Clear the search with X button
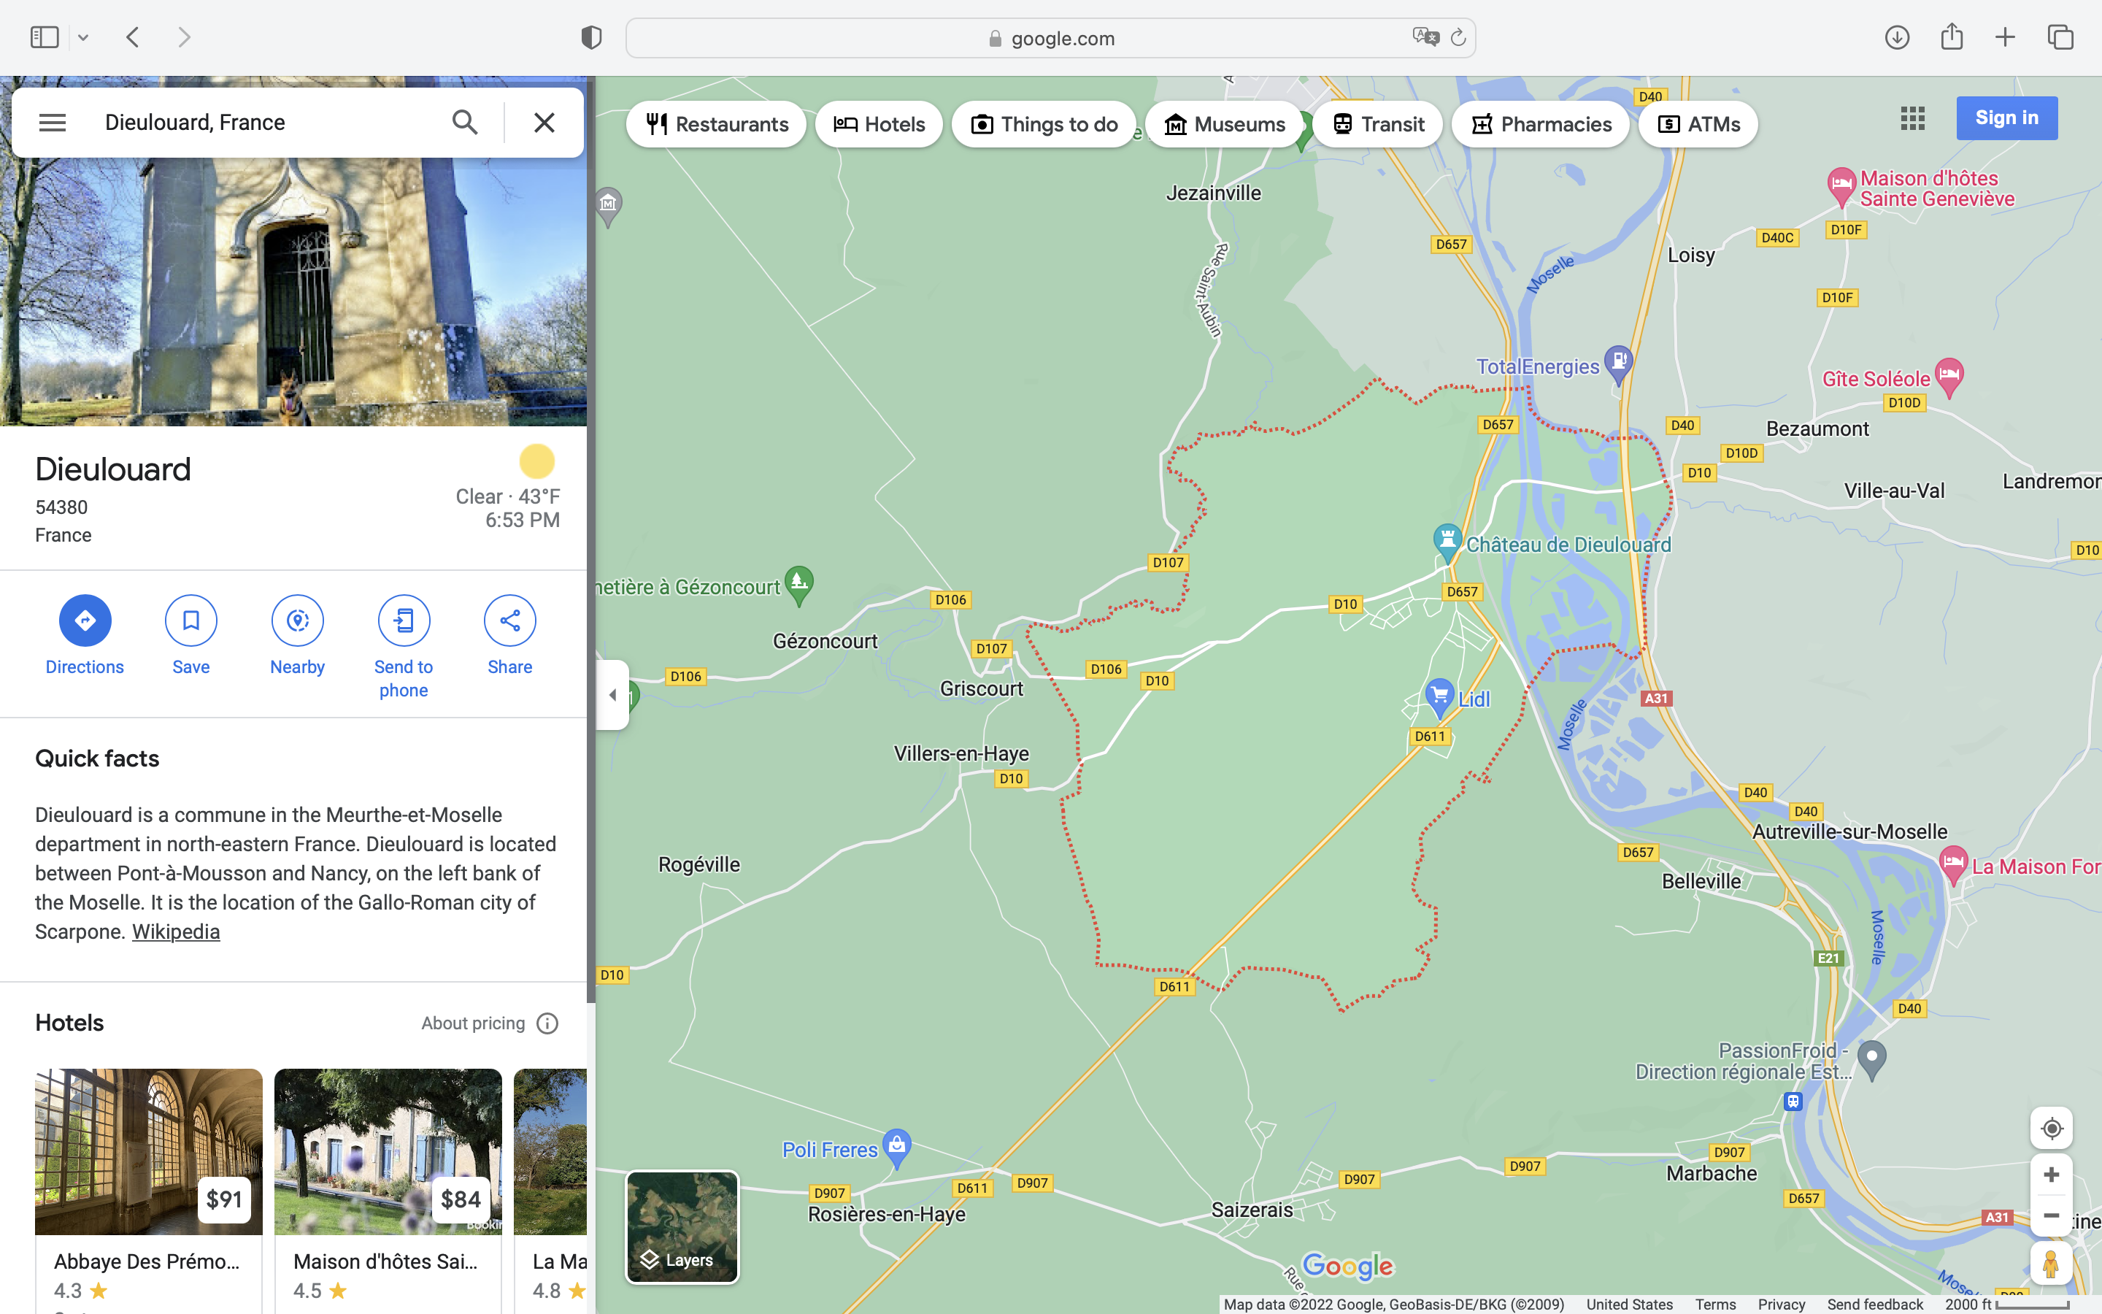Screen dimensions: 2102x1314 544,123
